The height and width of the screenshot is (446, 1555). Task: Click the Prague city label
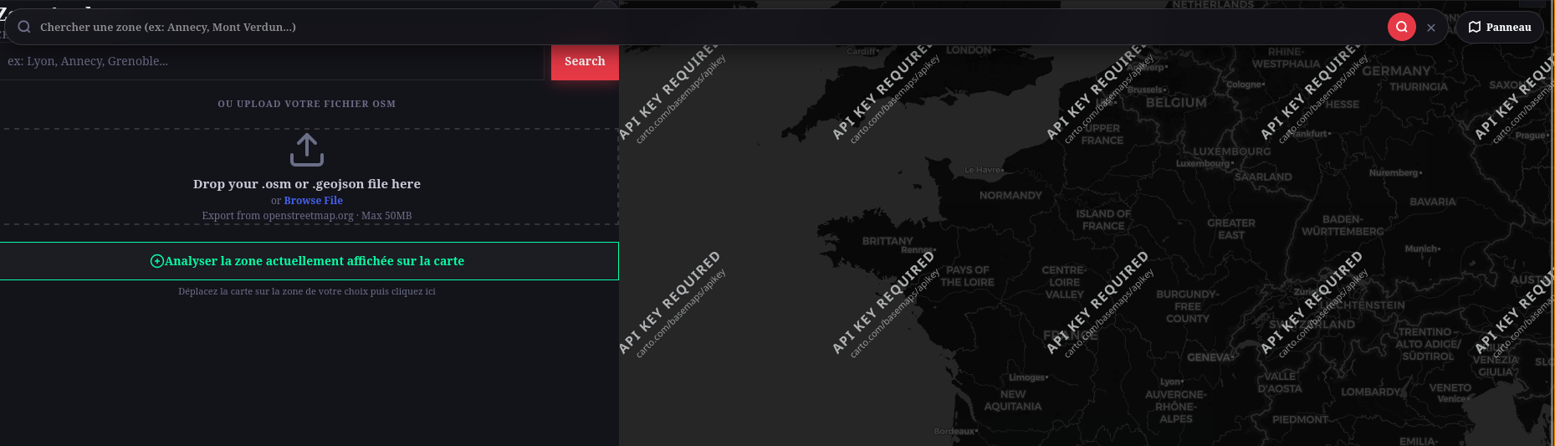point(1531,136)
